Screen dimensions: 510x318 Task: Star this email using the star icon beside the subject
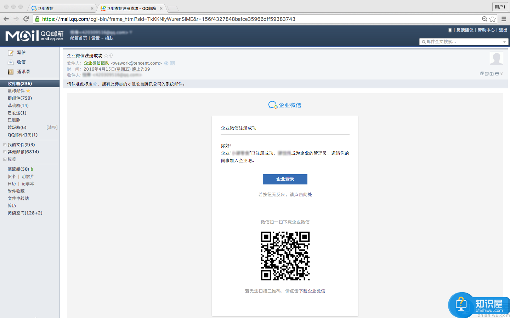coord(106,55)
